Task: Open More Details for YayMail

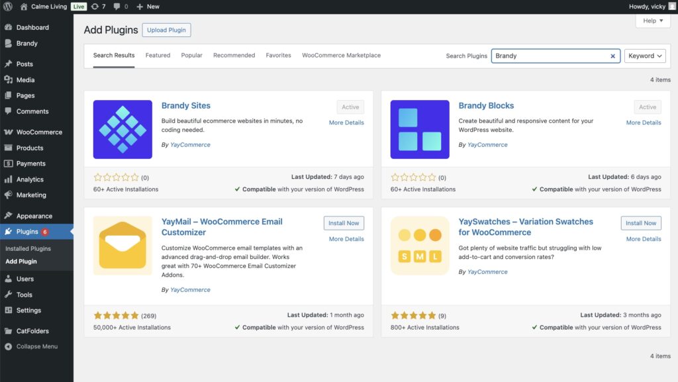Action: coord(346,239)
